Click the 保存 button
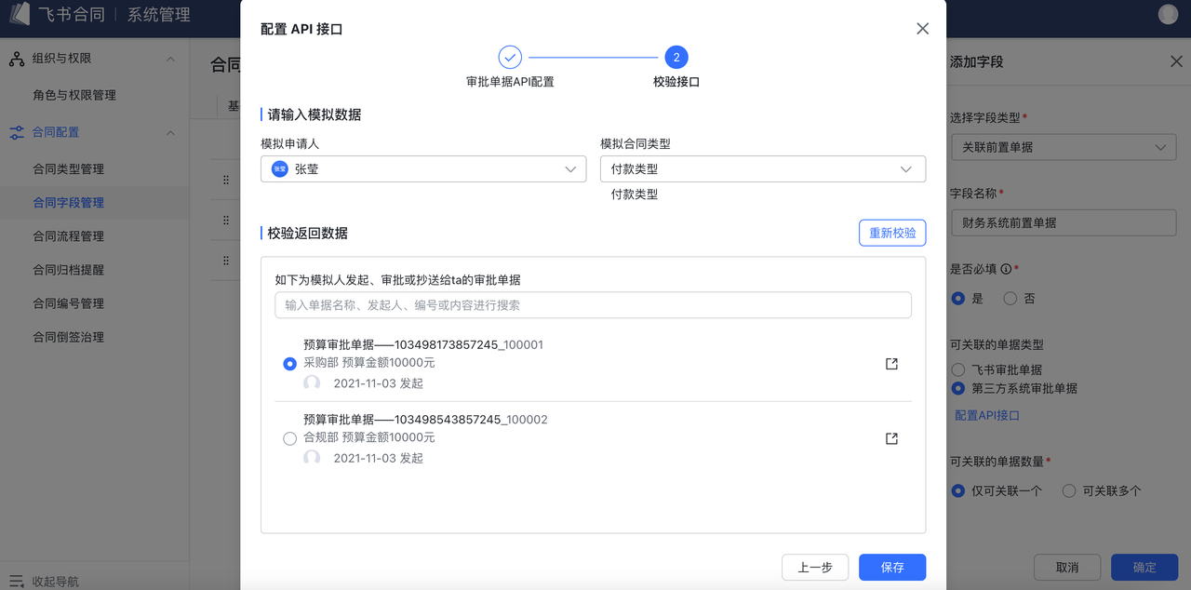1191x590 pixels. pos(891,567)
